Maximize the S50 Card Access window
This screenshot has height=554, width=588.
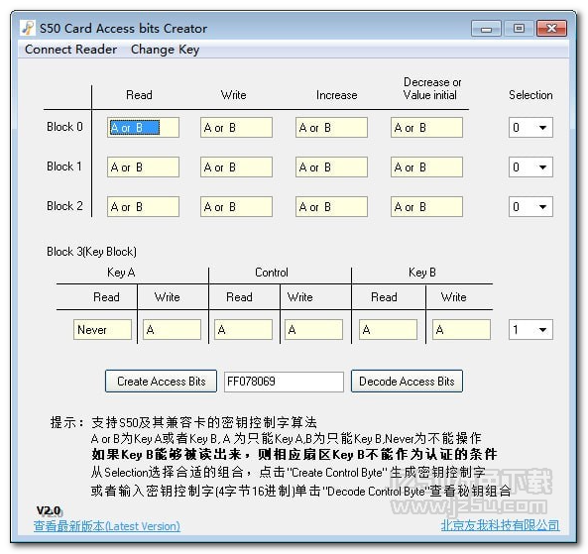pyautogui.click(x=519, y=29)
